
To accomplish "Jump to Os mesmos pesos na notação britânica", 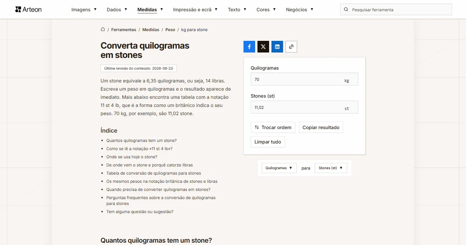I will point(162,181).
